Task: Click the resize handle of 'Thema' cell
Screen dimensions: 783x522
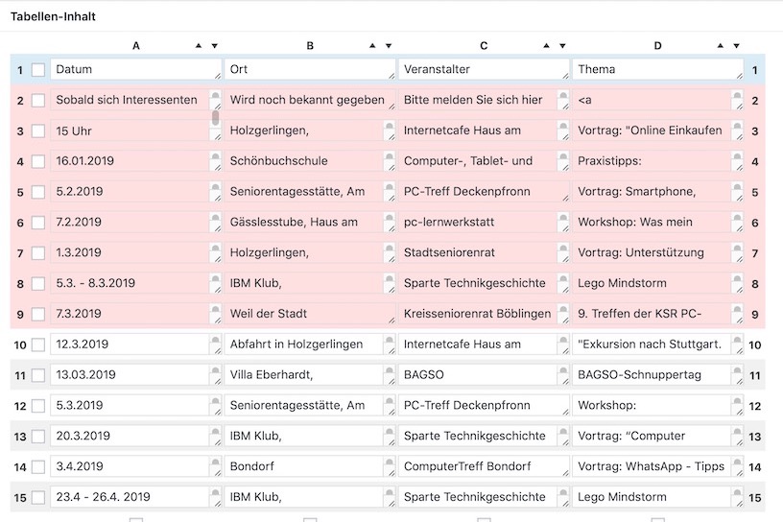Action: [739, 76]
